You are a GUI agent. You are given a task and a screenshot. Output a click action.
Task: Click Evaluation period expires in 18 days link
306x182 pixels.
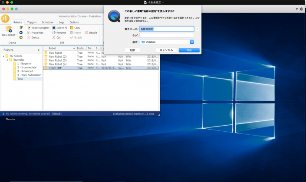(134, 114)
